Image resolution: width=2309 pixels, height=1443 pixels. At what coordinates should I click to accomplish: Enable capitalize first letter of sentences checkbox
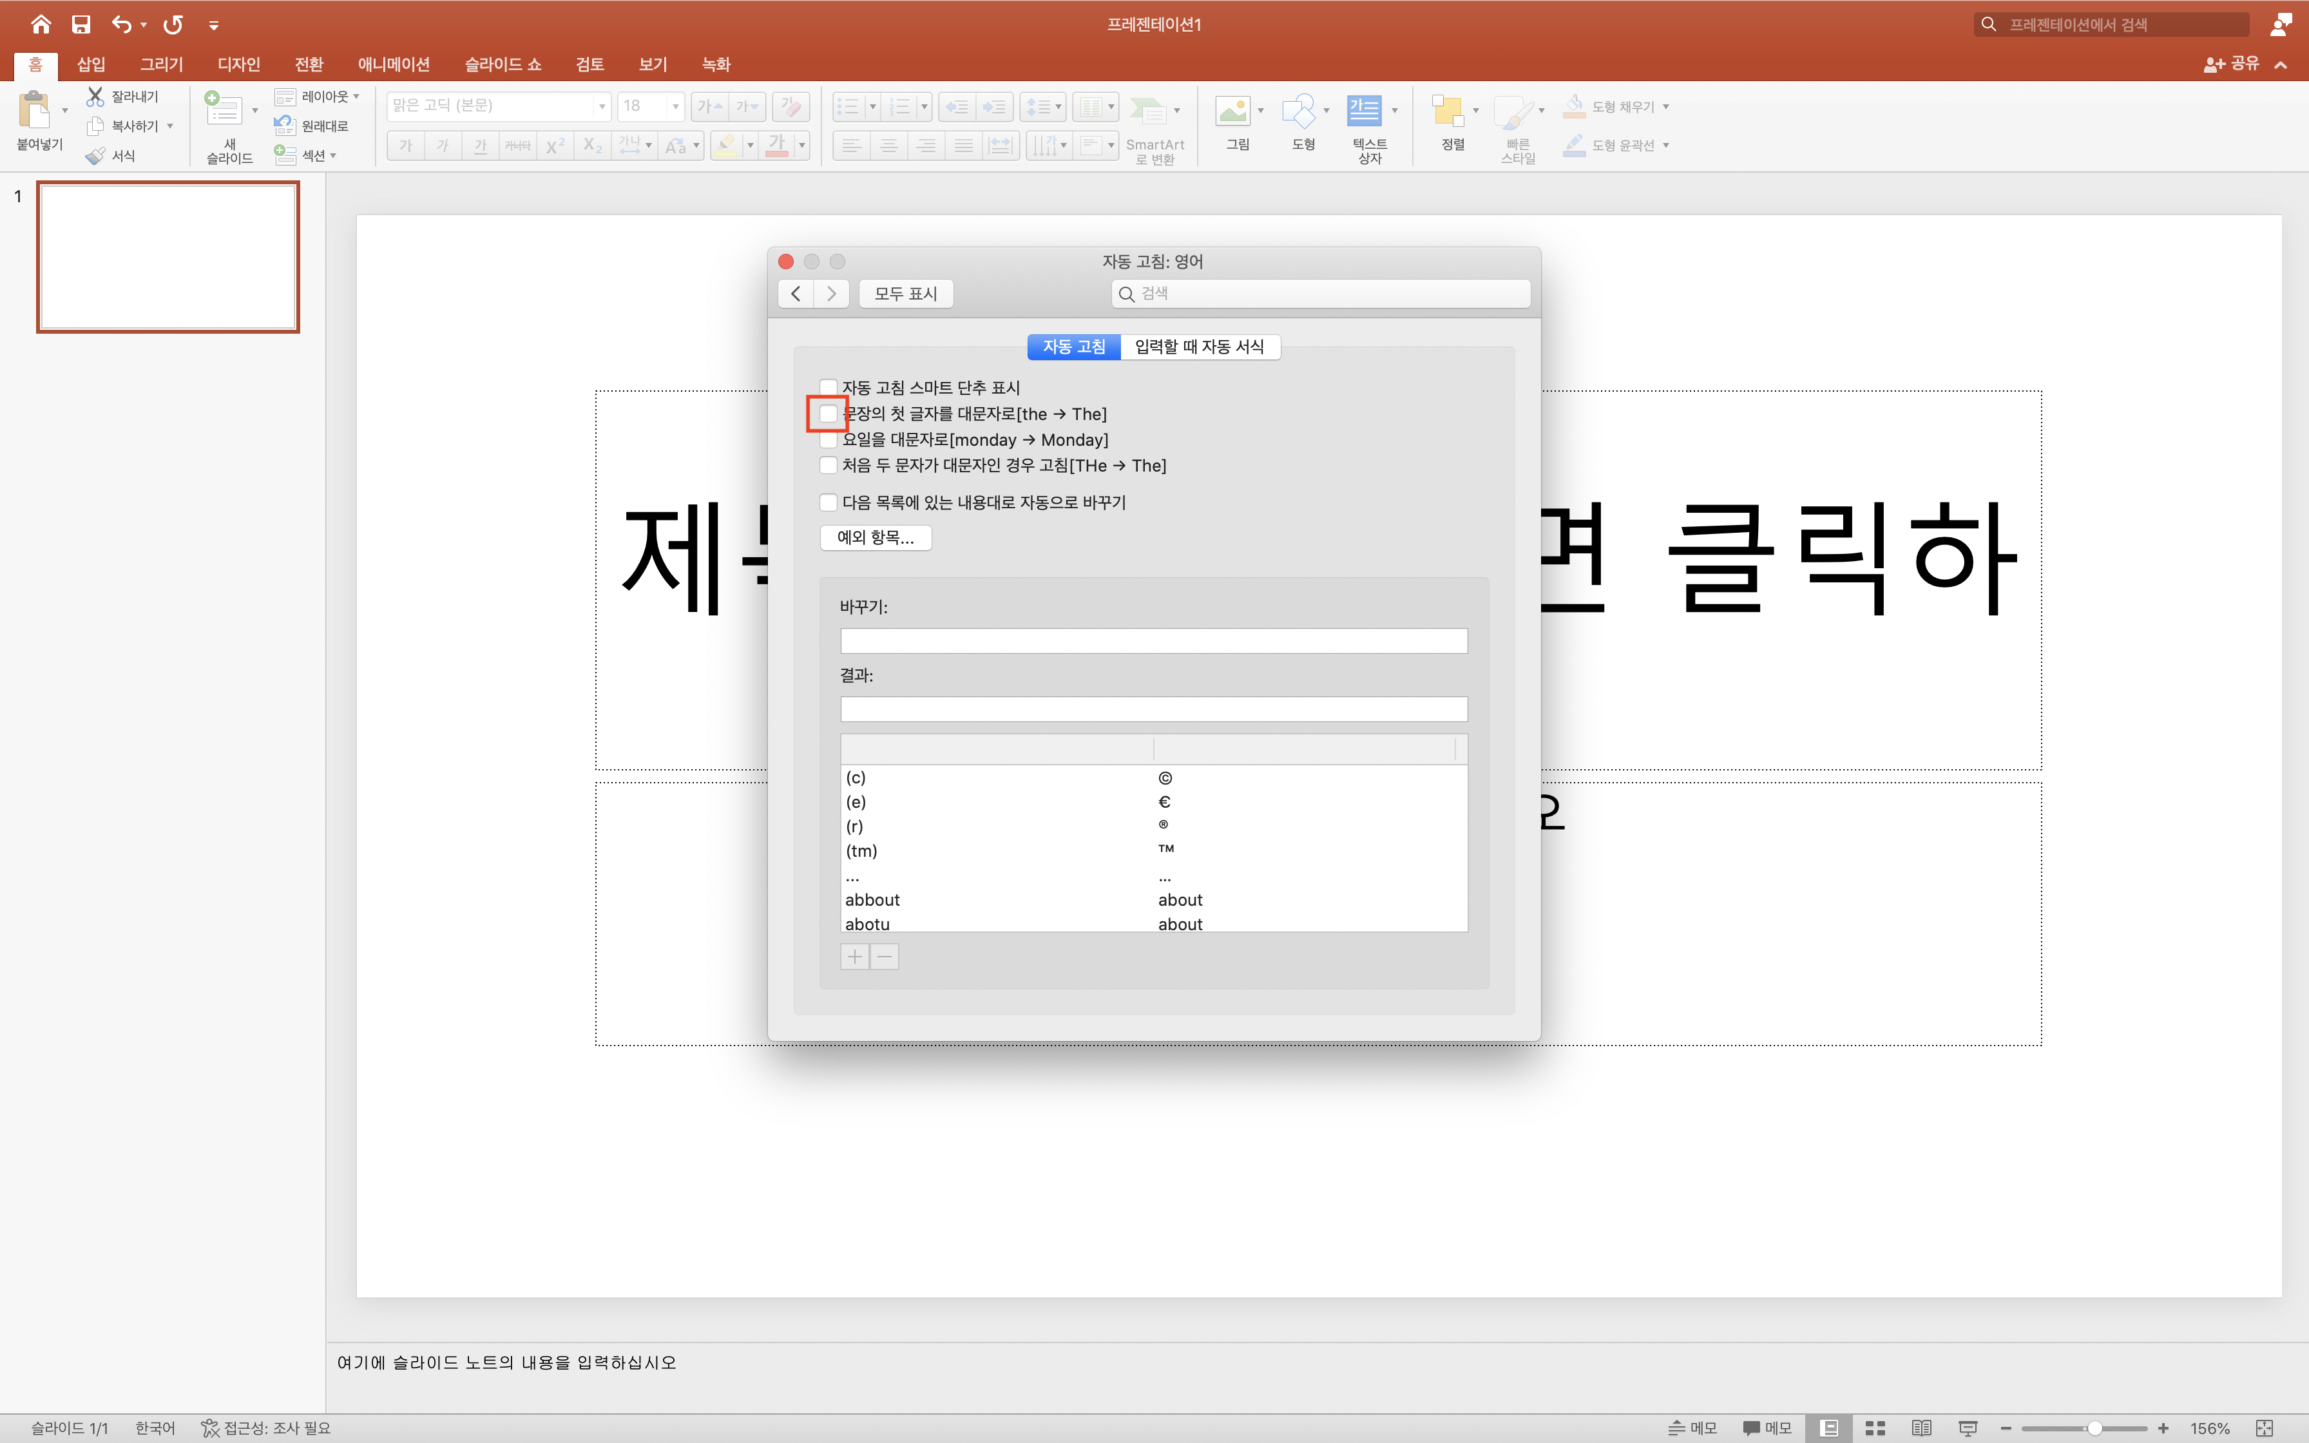click(829, 414)
